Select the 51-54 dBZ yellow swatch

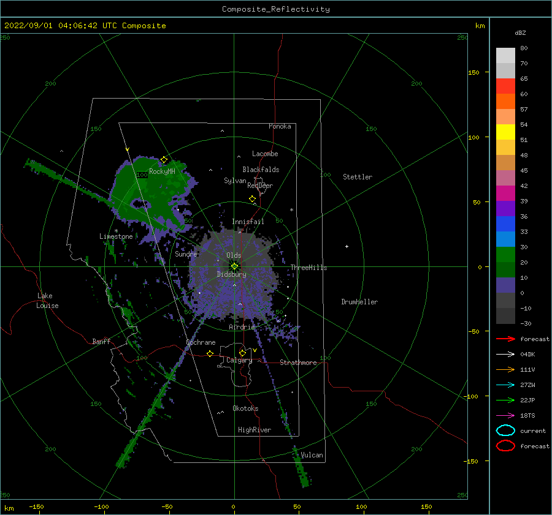(x=505, y=132)
